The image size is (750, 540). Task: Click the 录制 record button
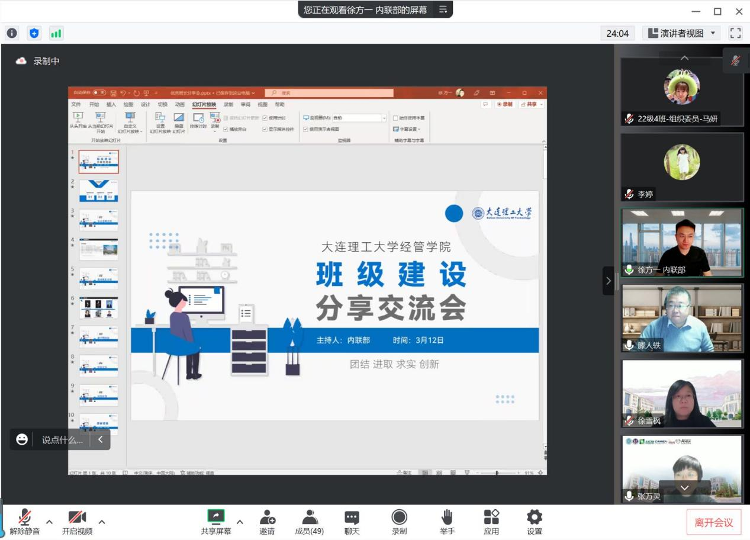(x=400, y=522)
